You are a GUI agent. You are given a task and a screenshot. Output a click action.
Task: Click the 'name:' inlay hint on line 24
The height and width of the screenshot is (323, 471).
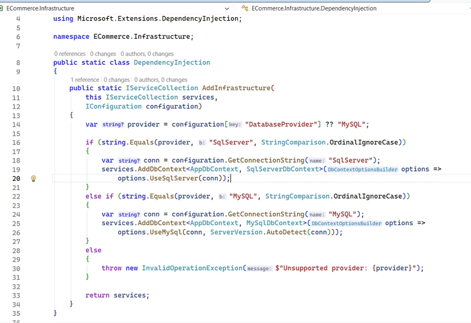click(x=317, y=215)
